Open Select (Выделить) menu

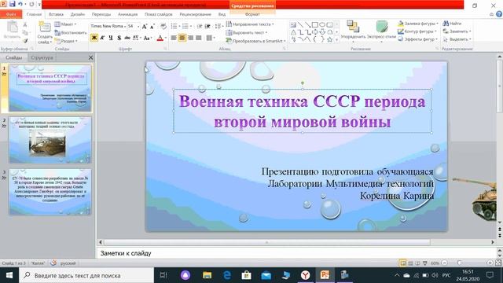tap(457, 39)
